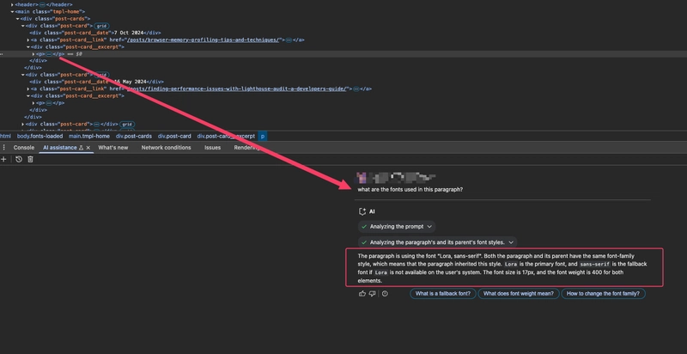Switch to the Console tab
Image resolution: width=687 pixels, height=354 pixels.
(x=24, y=148)
